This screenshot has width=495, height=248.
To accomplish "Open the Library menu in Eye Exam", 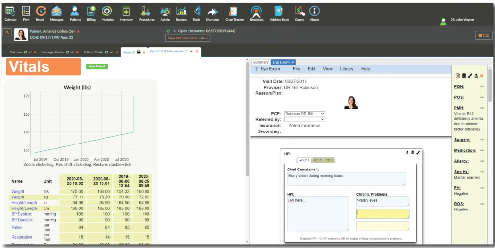I will coord(347,69).
